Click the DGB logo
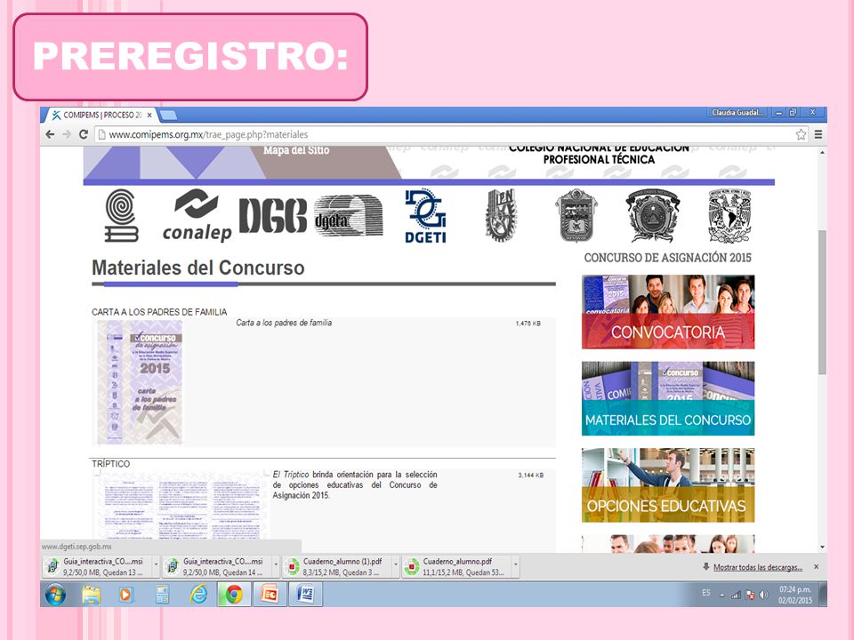Viewport: 854px width, 640px height. click(x=273, y=215)
